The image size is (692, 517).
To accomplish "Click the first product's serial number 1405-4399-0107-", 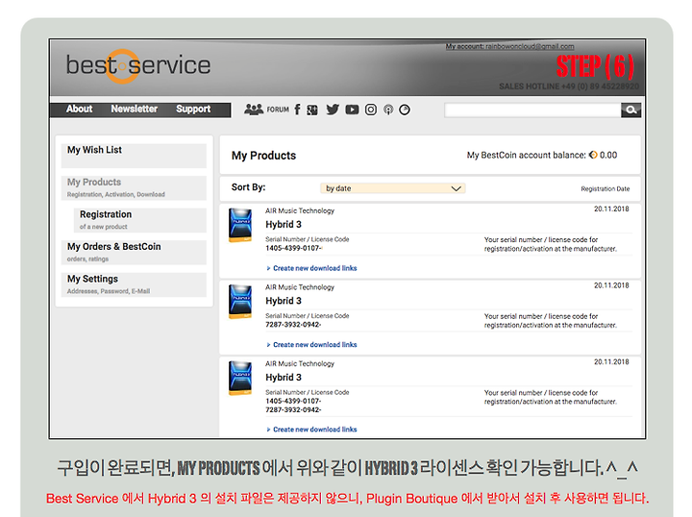I will pos(293,248).
